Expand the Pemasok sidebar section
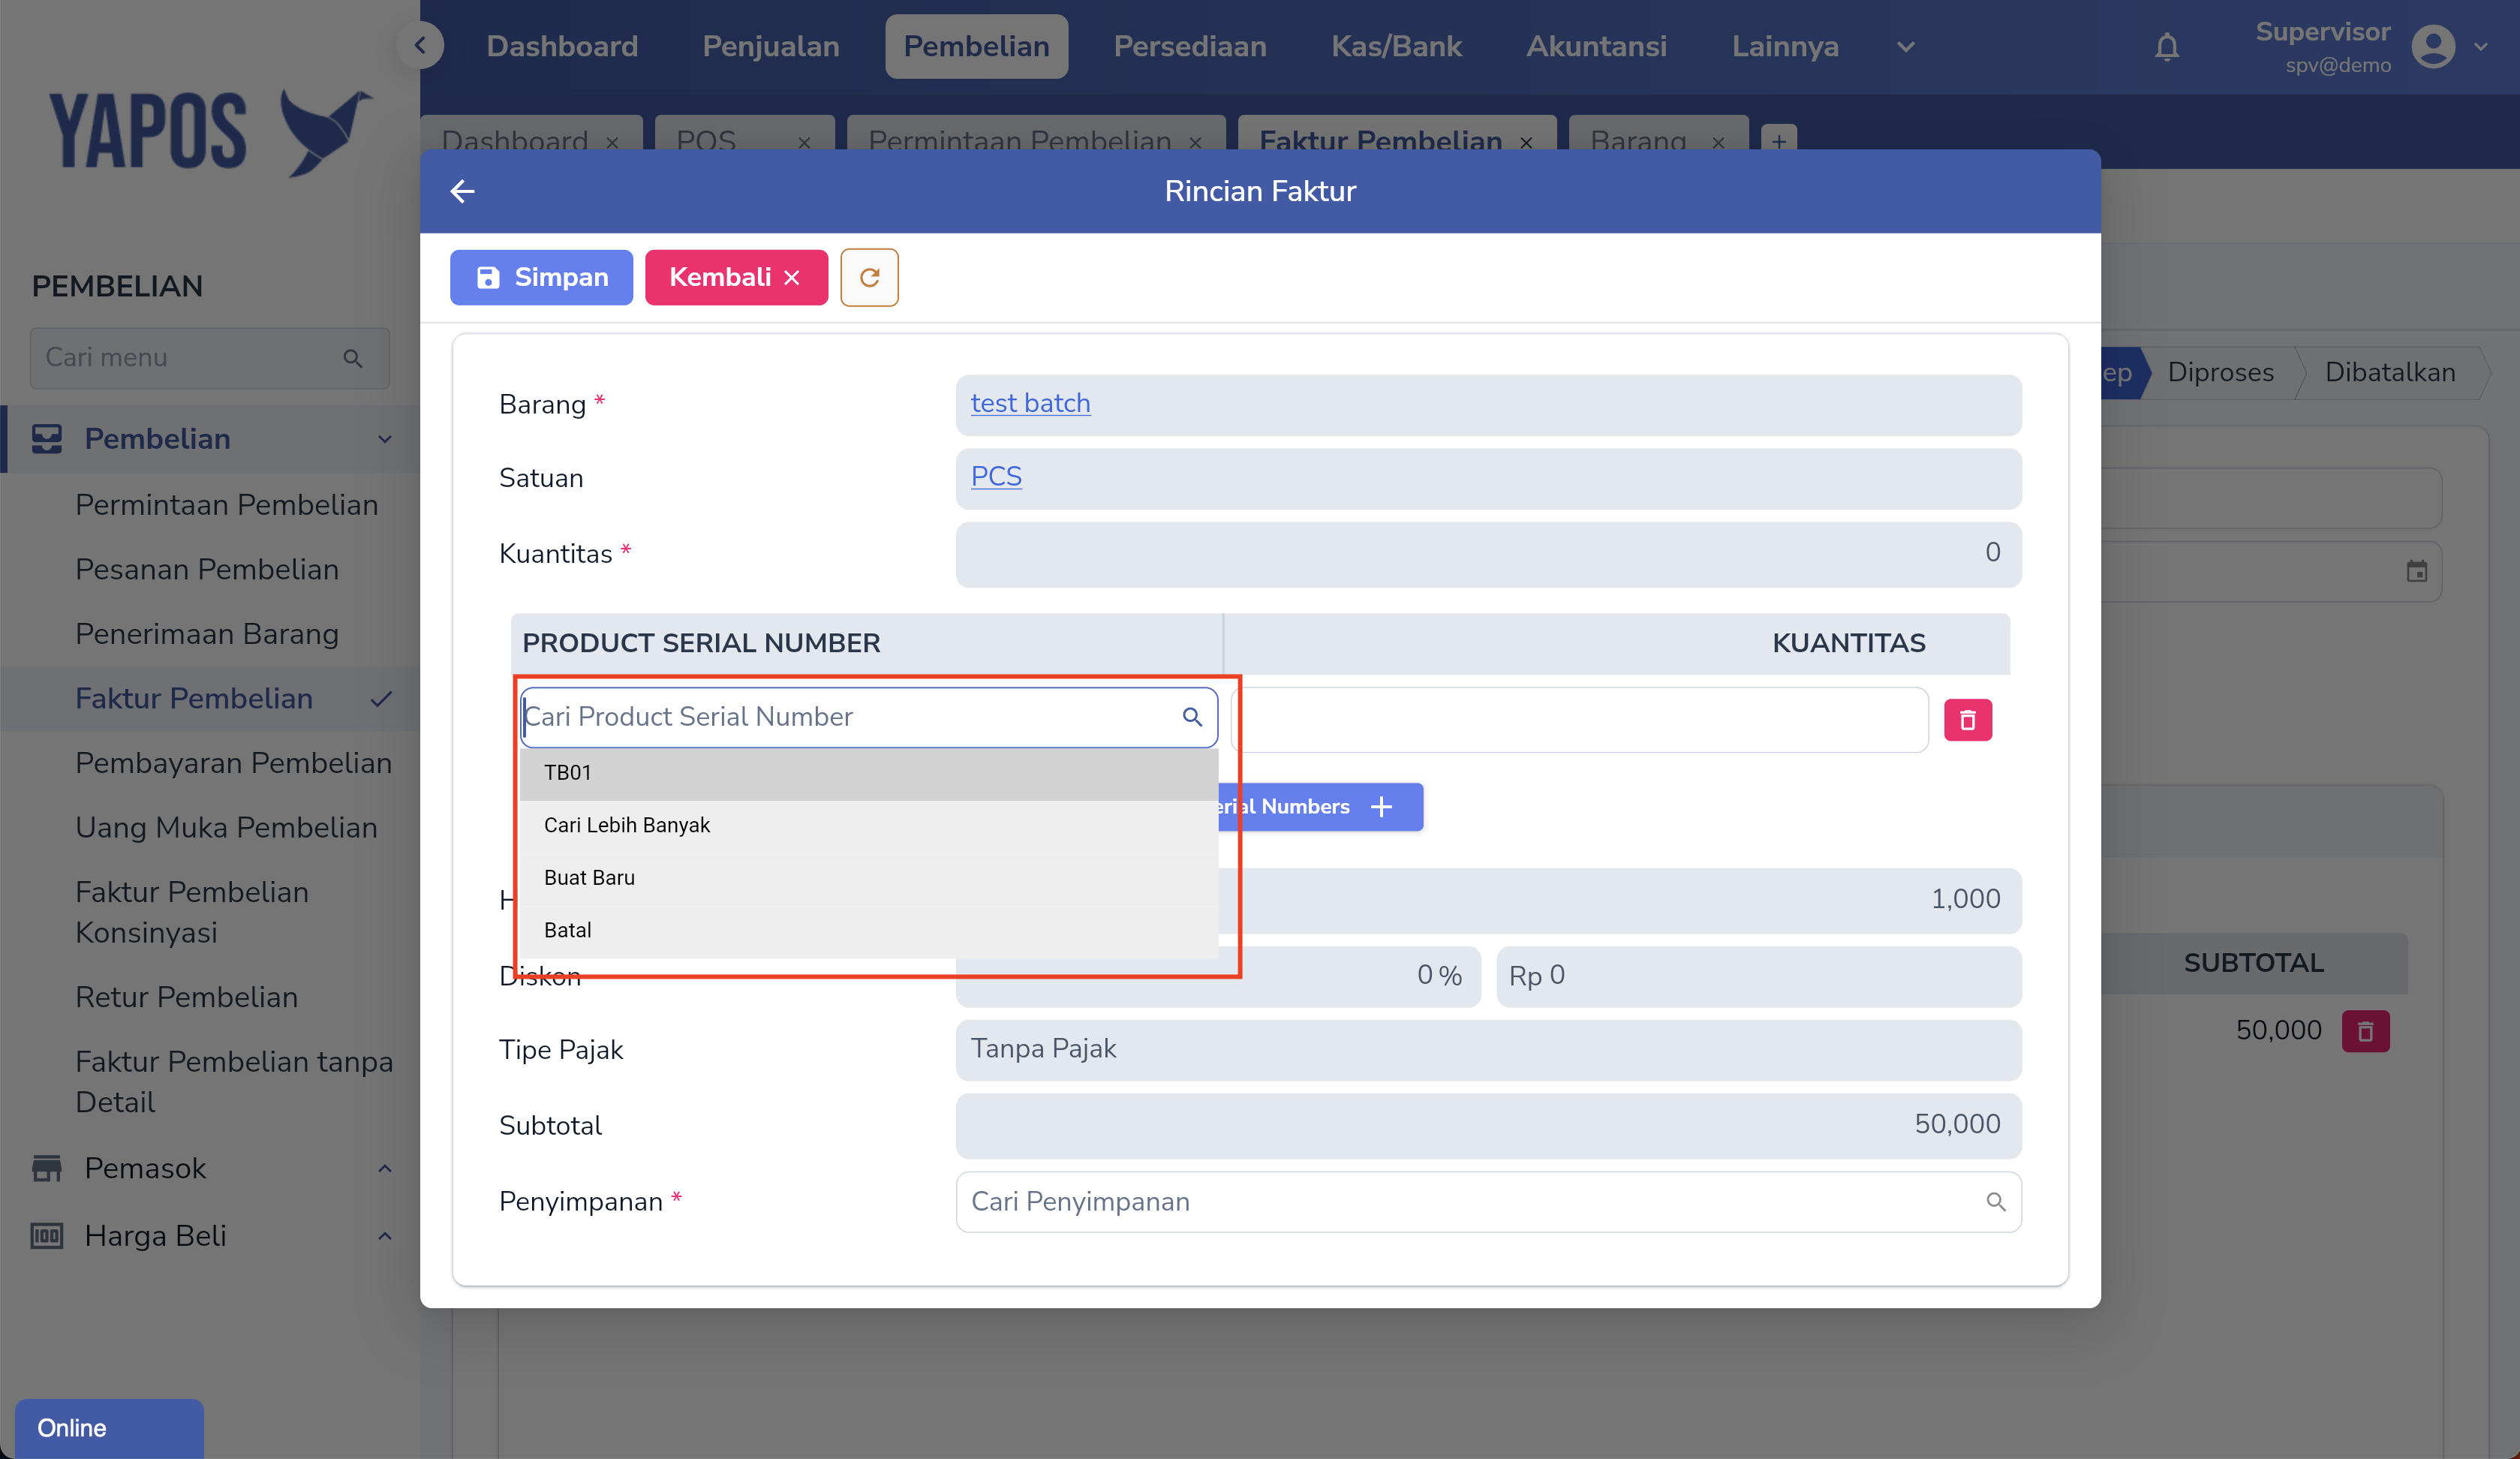This screenshot has width=2520, height=1459. 385,1168
